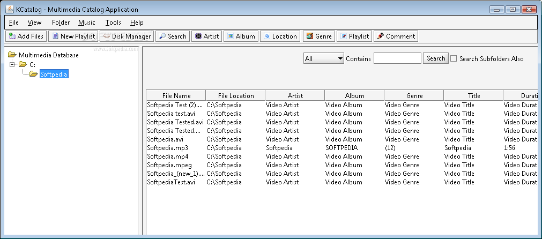Enable Search Subfolders Also checkbox
The image size is (542, 239).
454,59
